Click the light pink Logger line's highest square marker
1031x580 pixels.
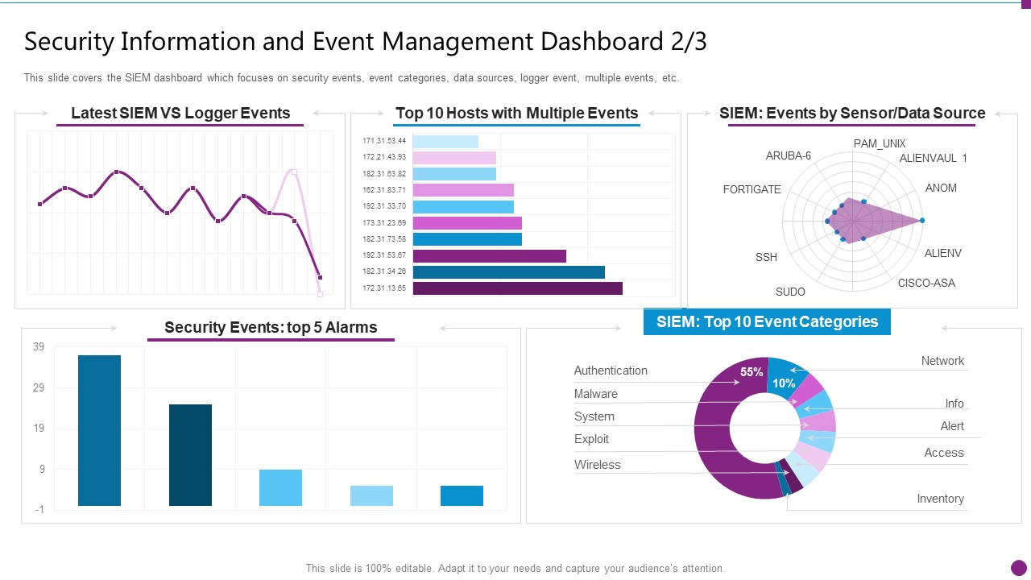pos(294,172)
